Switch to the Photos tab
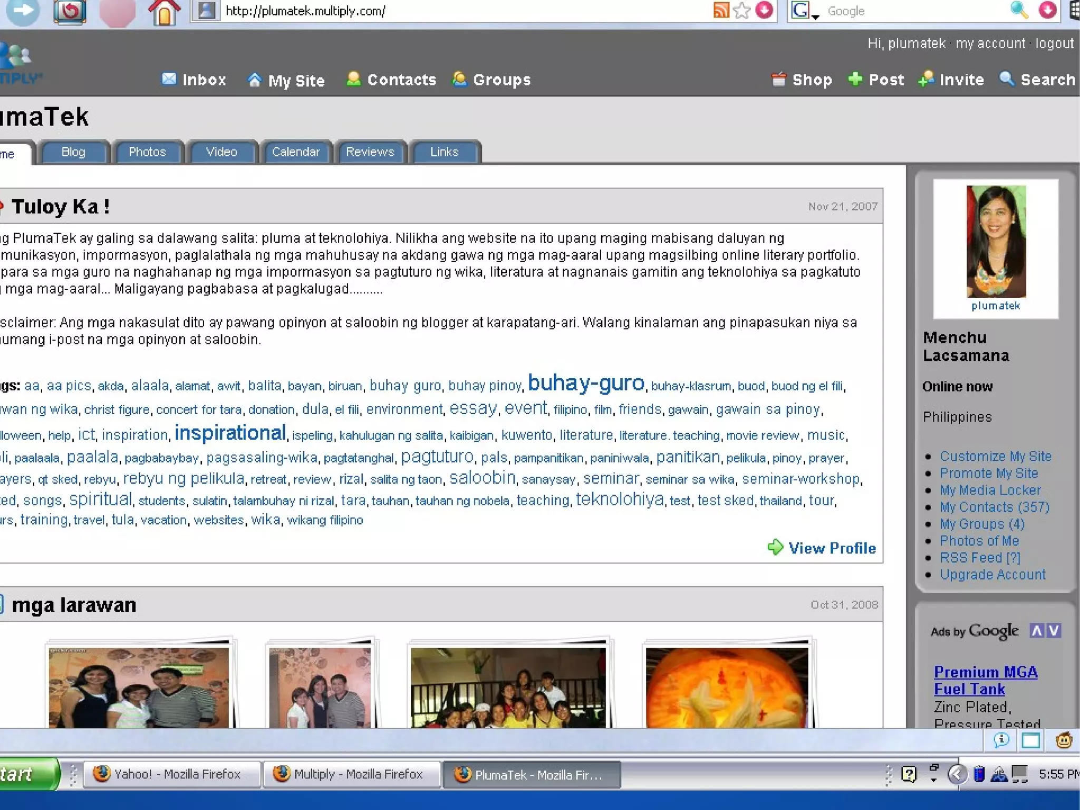This screenshot has height=810, width=1080. (x=147, y=152)
